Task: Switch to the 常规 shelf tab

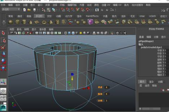Action: pos(11,16)
